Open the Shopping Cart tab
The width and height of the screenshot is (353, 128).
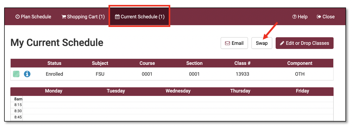pos(83,17)
